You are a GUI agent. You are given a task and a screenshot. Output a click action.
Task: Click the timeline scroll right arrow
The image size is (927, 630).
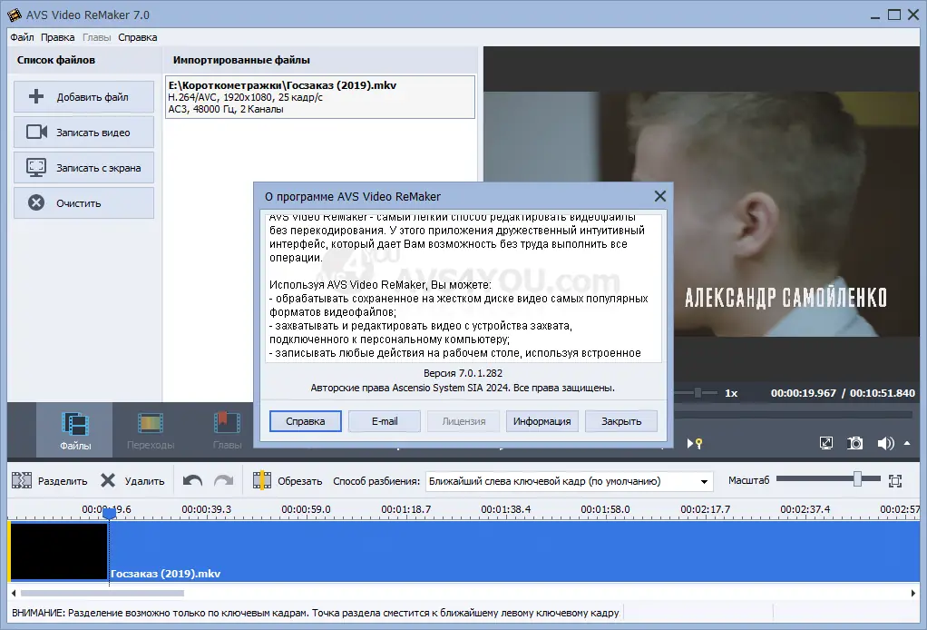point(913,593)
